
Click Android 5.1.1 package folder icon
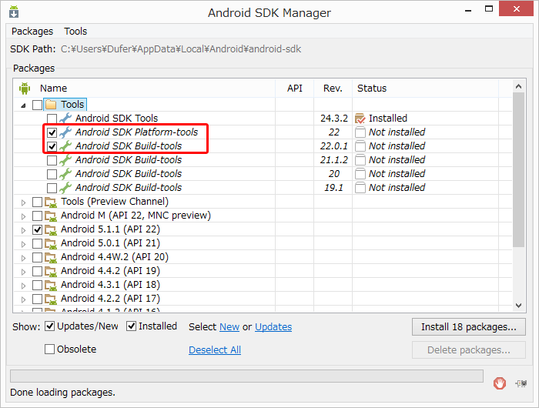click(51, 229)
